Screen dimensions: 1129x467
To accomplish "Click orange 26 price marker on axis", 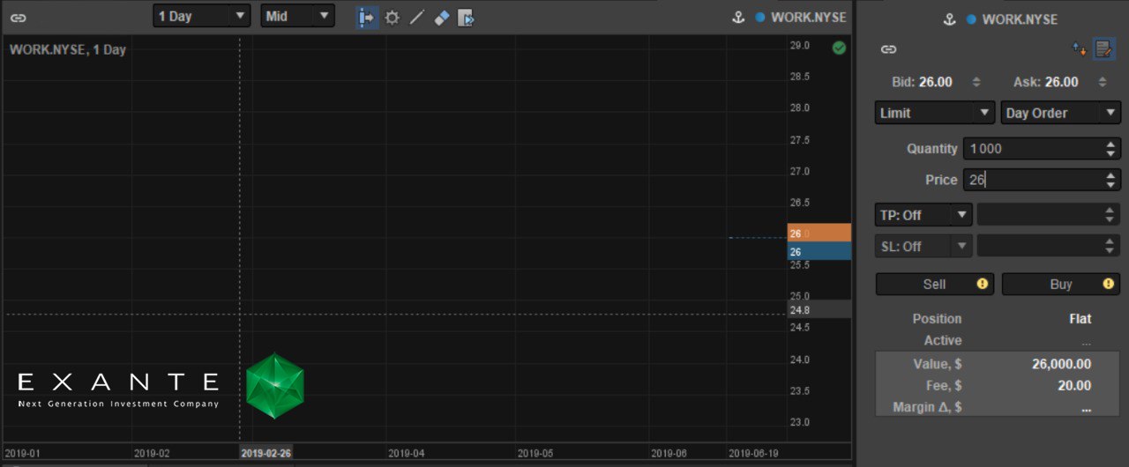I will click(819, 233).
